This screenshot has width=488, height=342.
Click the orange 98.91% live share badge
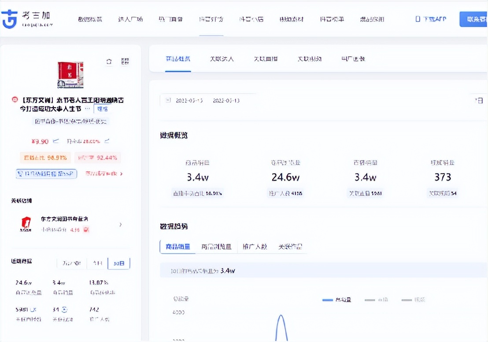45,158
